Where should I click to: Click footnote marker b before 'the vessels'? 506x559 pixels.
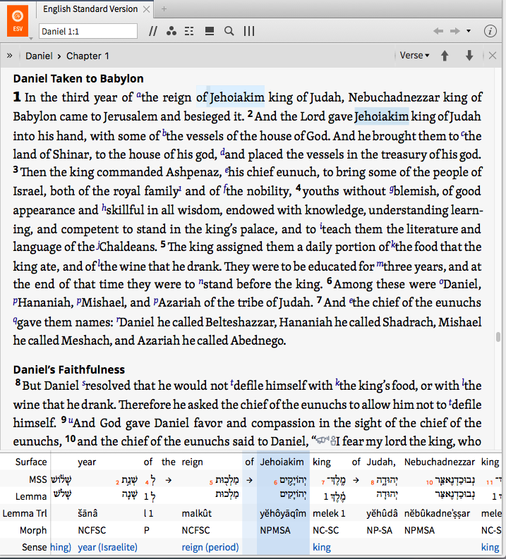(164, 134)
